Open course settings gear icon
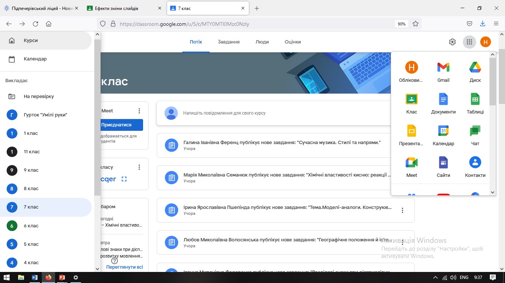Viewport: 505px width, 283px height. coord(452,42)
